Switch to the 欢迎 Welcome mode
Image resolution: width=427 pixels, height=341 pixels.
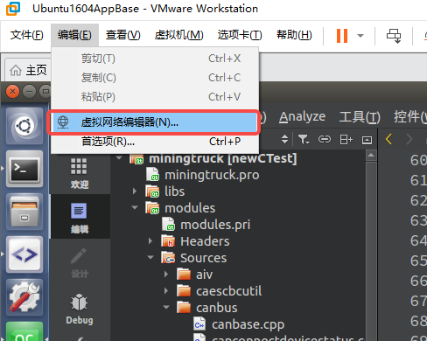(x=80, y=173)
